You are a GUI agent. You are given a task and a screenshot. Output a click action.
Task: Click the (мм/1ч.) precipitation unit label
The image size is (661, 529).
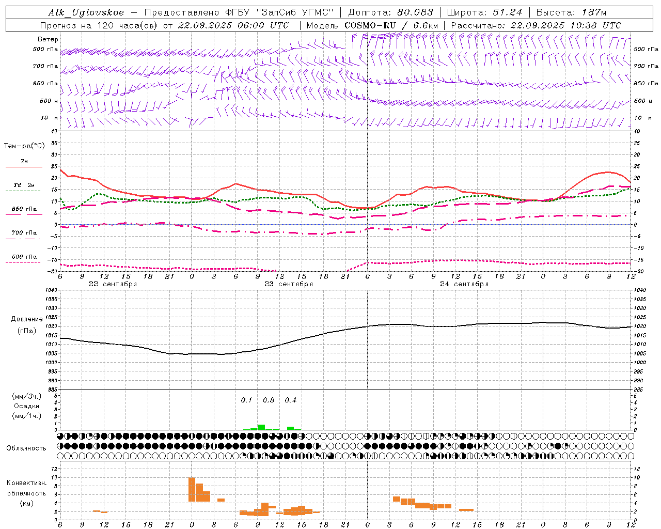tap(27, 416)
